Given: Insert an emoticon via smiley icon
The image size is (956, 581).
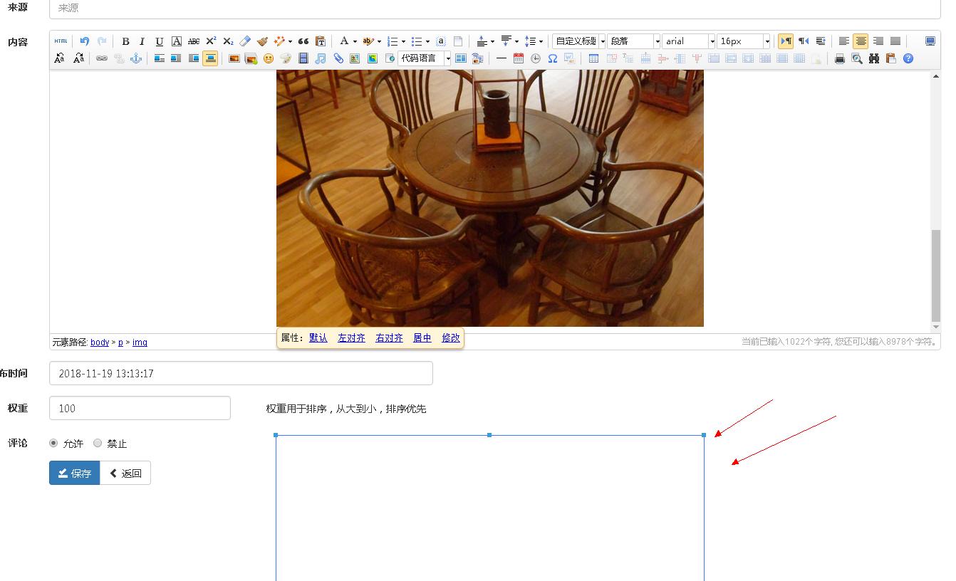Looking at the screenshot, I should [269, 58].
